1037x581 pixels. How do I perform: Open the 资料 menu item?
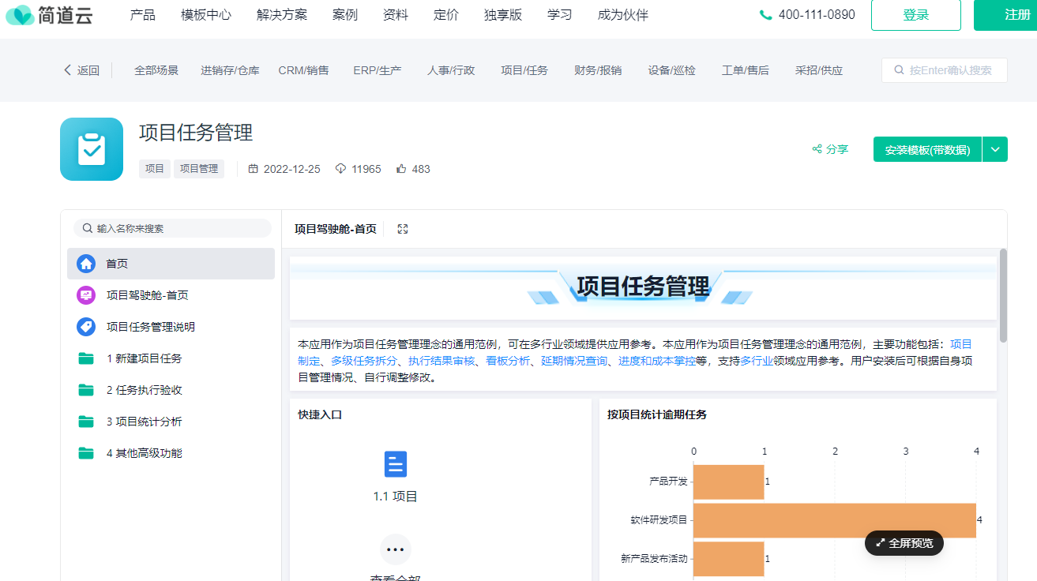[396, 15]
